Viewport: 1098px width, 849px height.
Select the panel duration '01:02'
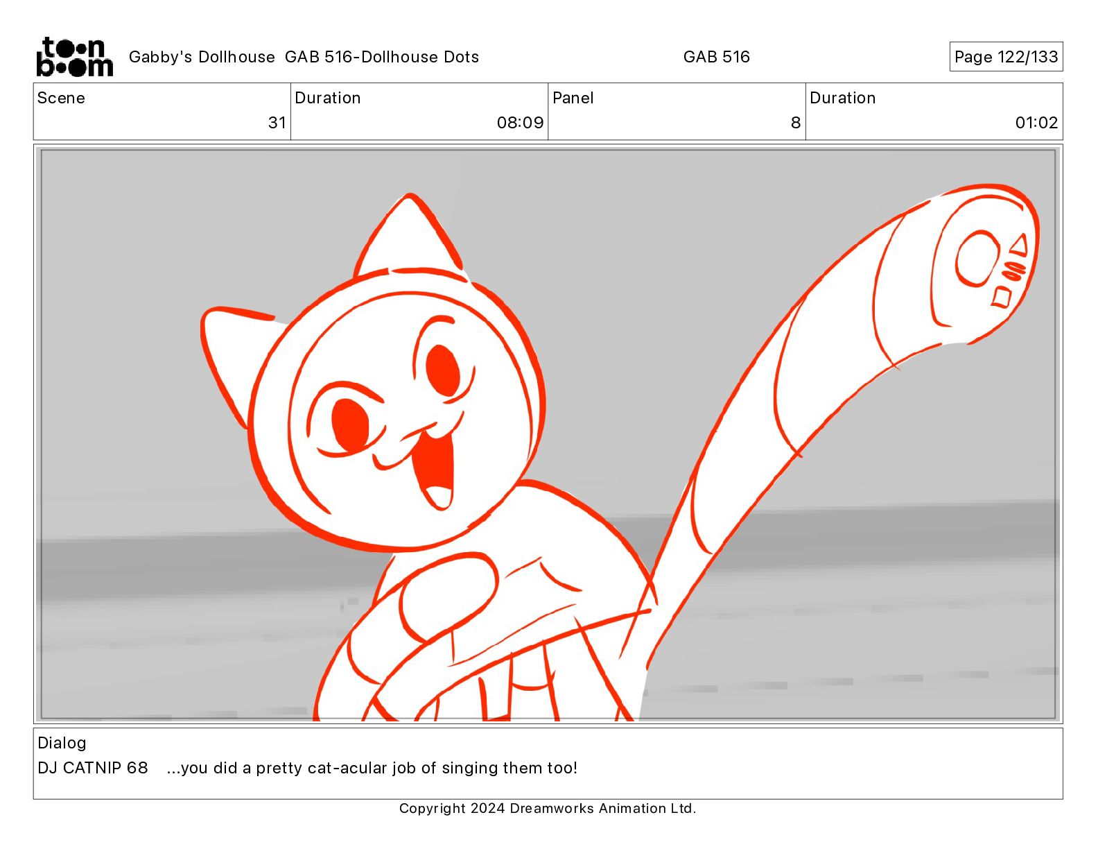[x=1036, y=123]
